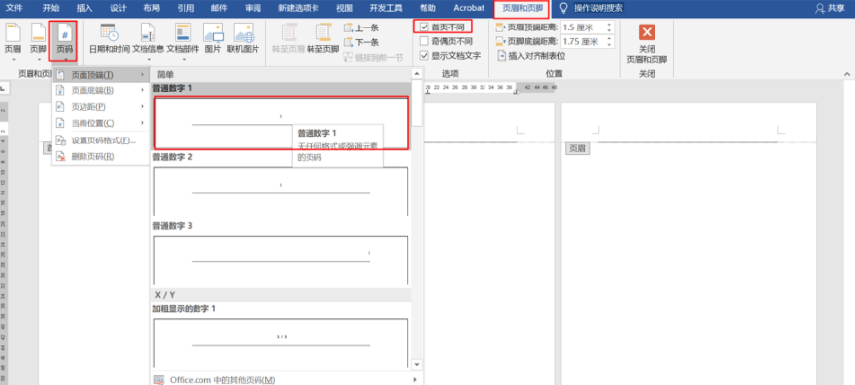
Task: Switch to the 邮件 tab
Action: 219,8
